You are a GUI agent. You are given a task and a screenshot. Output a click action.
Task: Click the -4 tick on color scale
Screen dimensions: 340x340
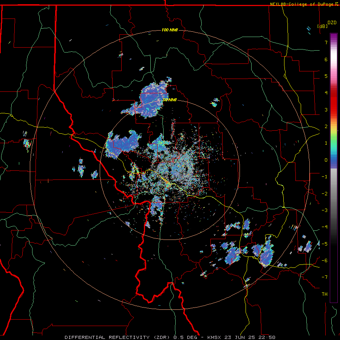click(x=325, y=227)
